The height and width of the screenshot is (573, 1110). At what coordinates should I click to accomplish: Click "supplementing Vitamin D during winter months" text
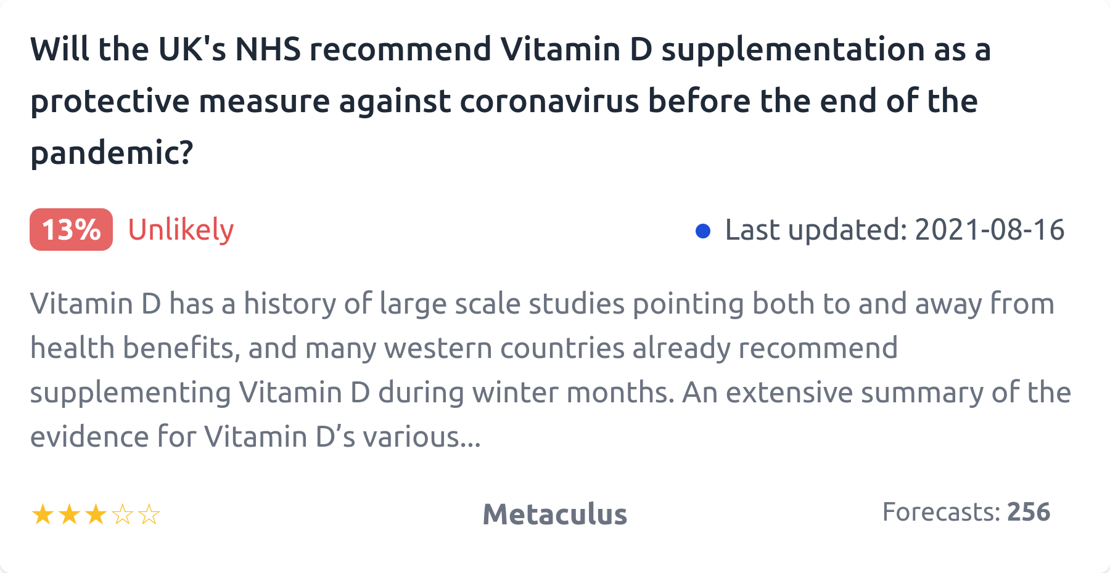[x=351, y=392]
